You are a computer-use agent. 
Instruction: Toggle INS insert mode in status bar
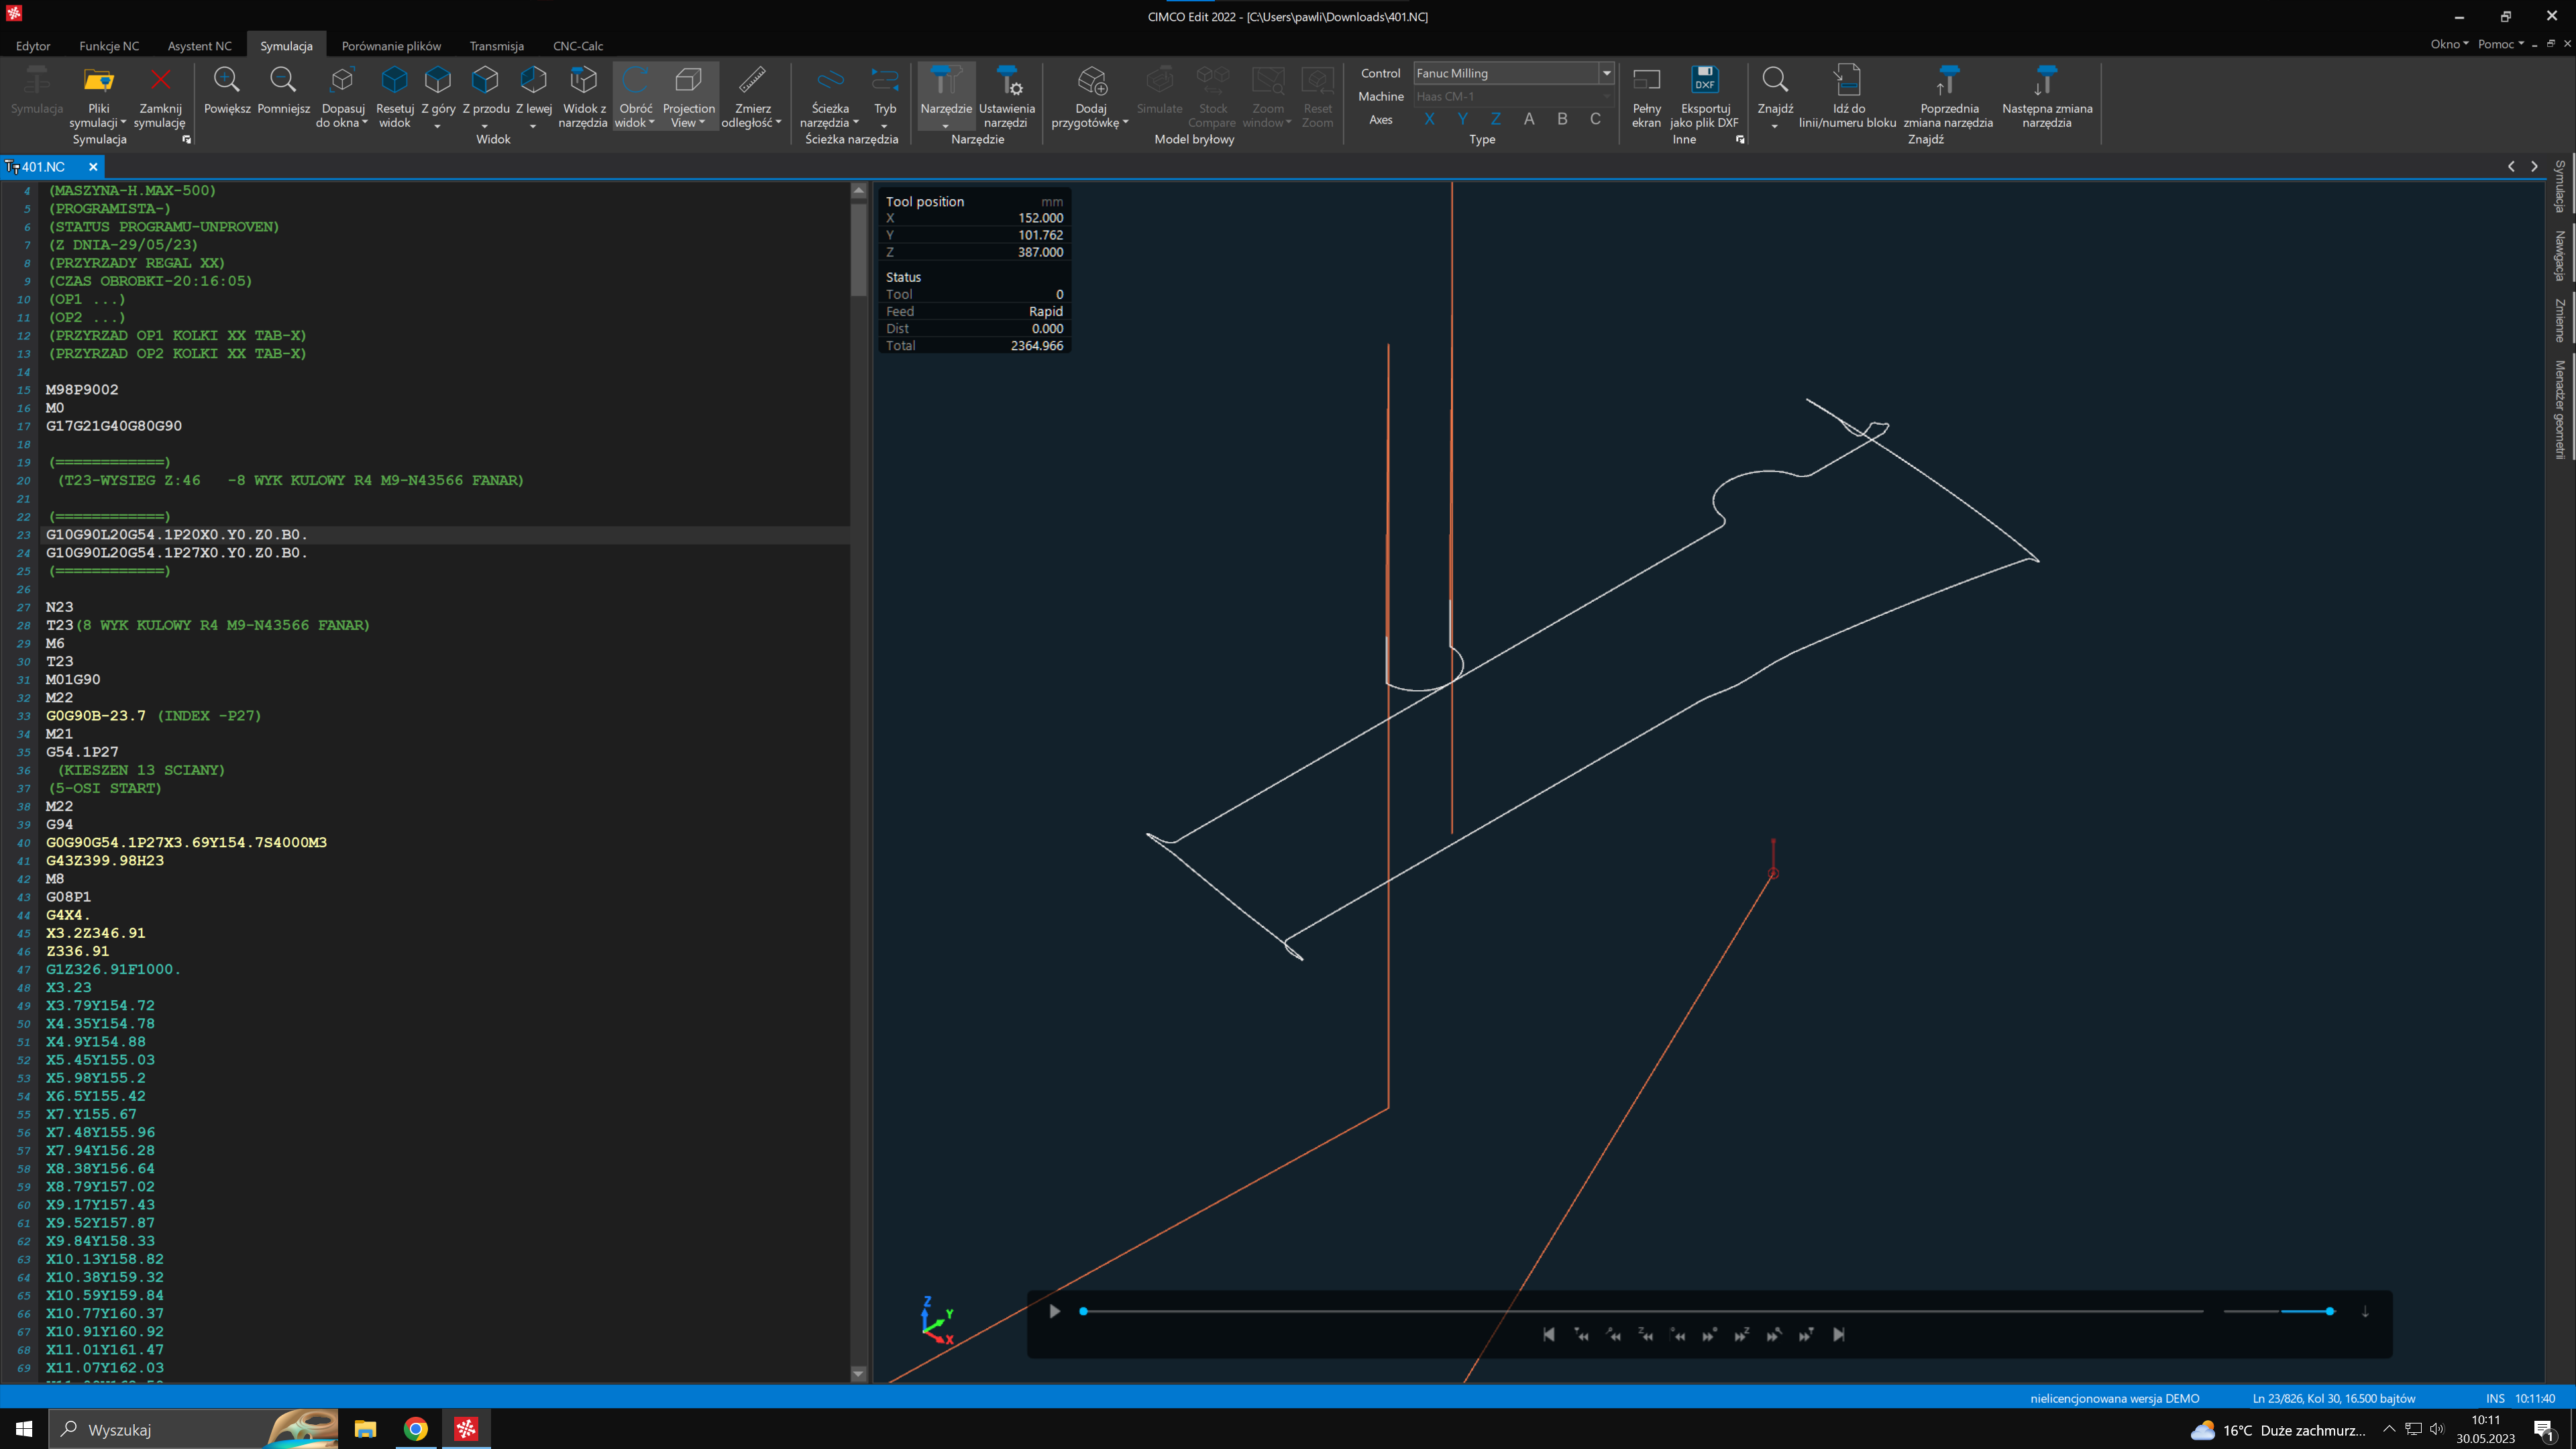coord(2495,1398)
